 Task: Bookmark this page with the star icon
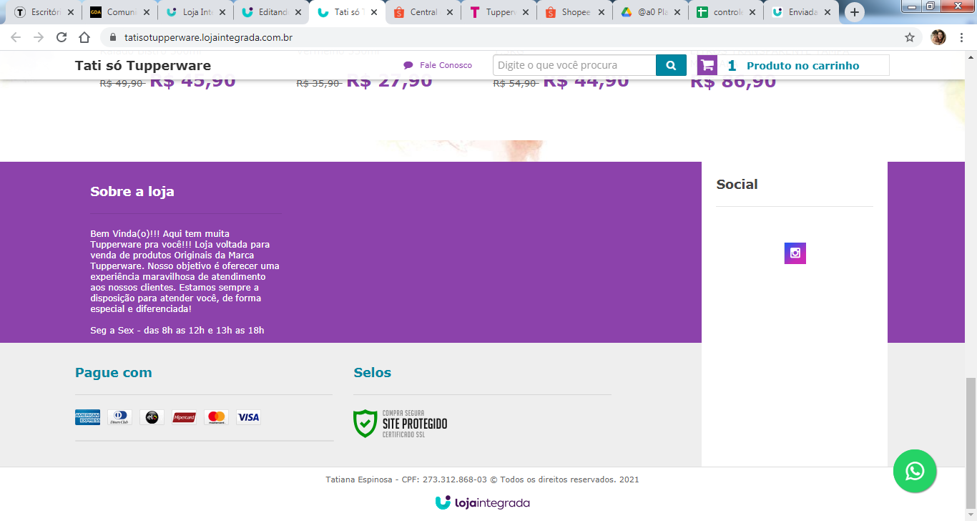point(910,37)
